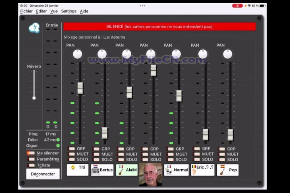Click the PAN knob for Pep
This screenshot has height=193, width=290.
pyautogui.click(x=228, y=54)
